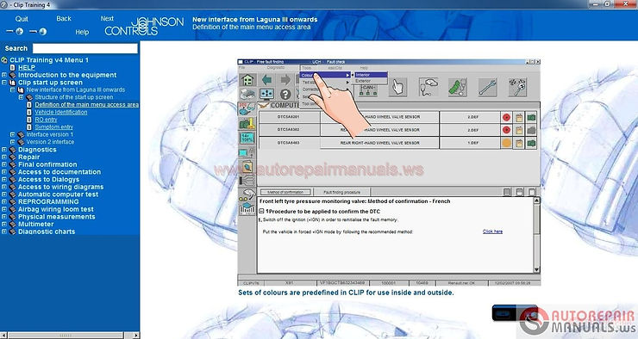Viewport: 638px width, 339px height.
Task: Click the procedure pane scroll up arrow
Action: click(536, 200)
